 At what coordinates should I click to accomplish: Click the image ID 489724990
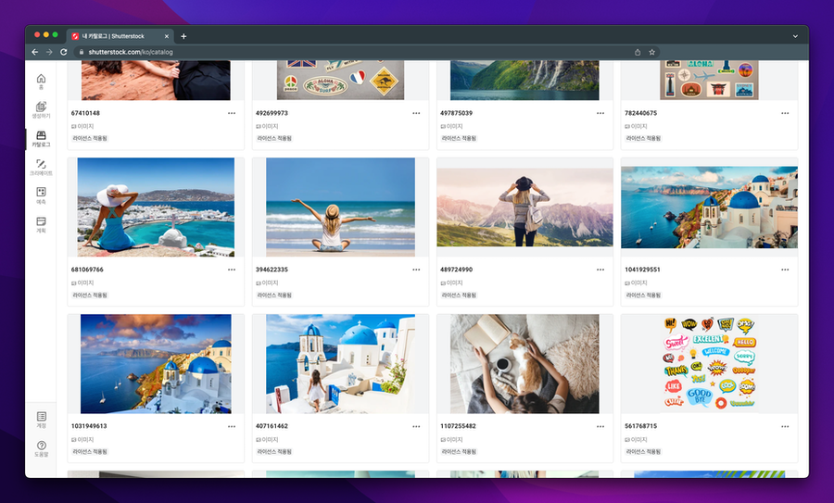456,270
